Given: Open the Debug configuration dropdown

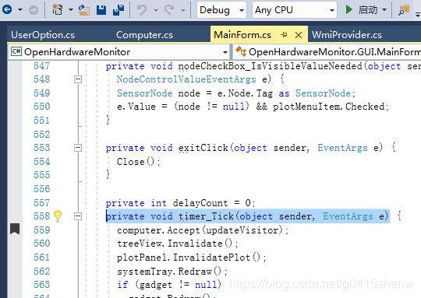Looking at the screenshot, I should [x=221, y=10].
